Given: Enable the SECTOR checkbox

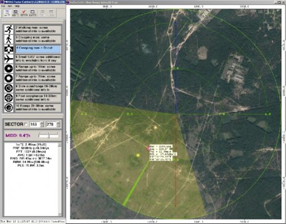Looking at the screenshot, I should click(26, 124).
